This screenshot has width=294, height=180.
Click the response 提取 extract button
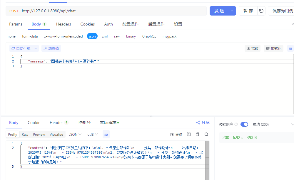[176, 135]
